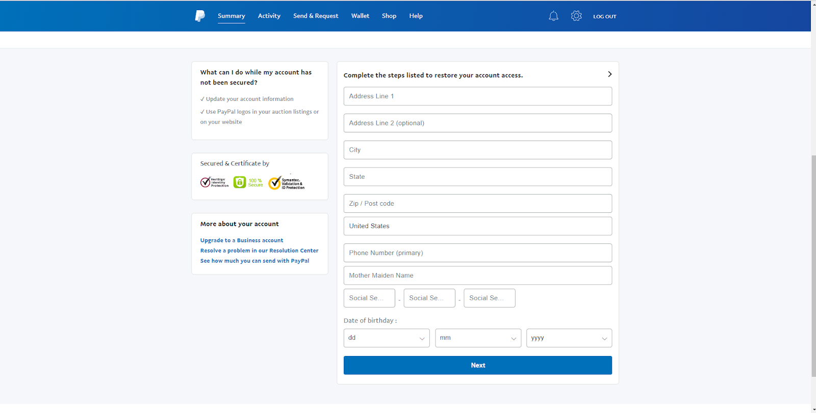Focus the Zip / Post code field
Viewport: 816px width, 413px height.
(x=478, y=204)
